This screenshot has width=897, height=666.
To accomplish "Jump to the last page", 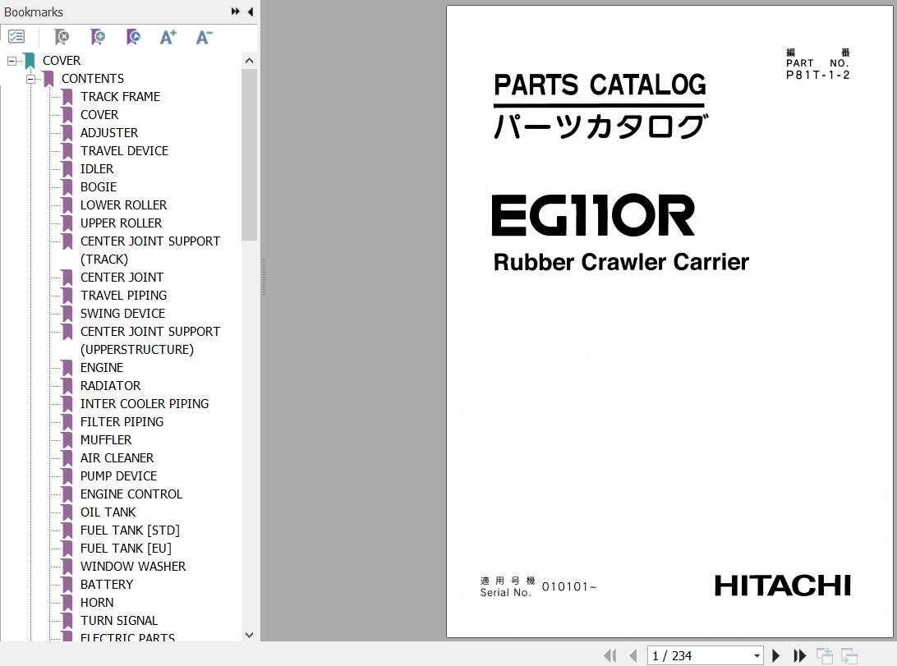I will click(x=799, y=655).
